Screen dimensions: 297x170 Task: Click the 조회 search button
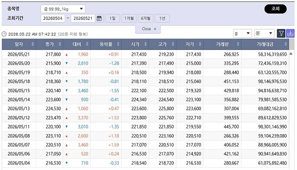[275, 9]
